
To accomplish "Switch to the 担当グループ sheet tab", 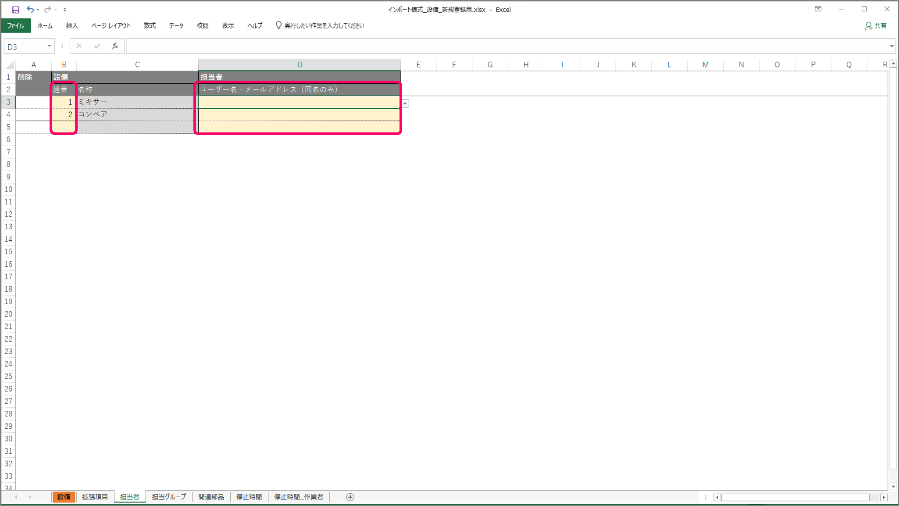I will [169, 497].
